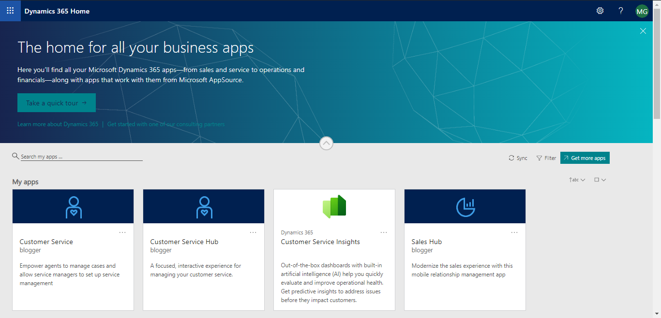Open the app launcher waffle menu
This screenshot has width=661, height=318.
[x=10, y=11]
